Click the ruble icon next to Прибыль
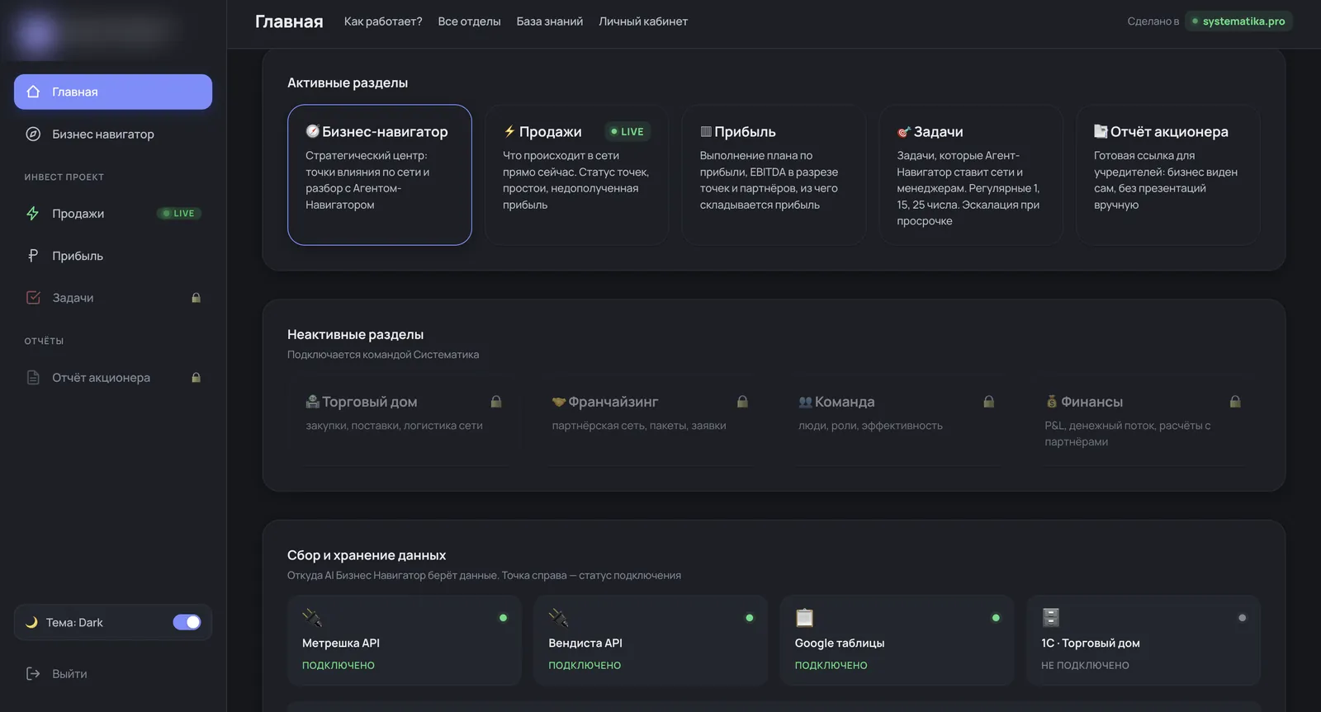Viewport: 1321px width, 712px height. 33,256
